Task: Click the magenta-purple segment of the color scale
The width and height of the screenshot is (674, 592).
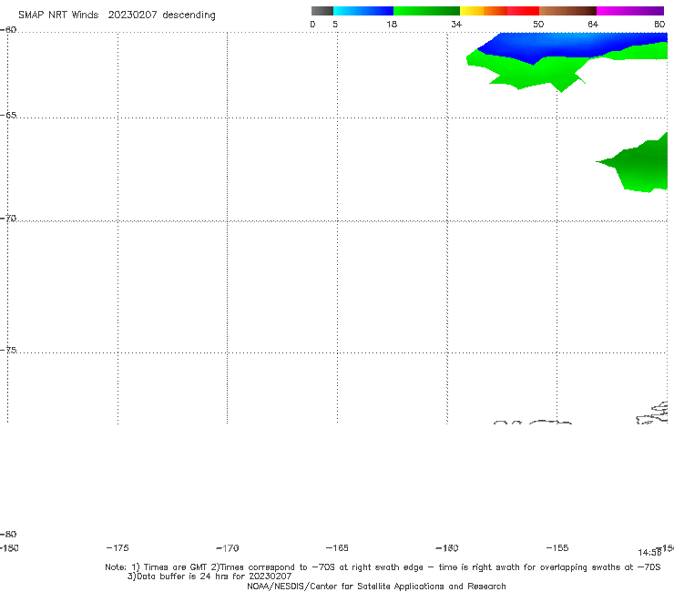Action: (x=630, y=11)
